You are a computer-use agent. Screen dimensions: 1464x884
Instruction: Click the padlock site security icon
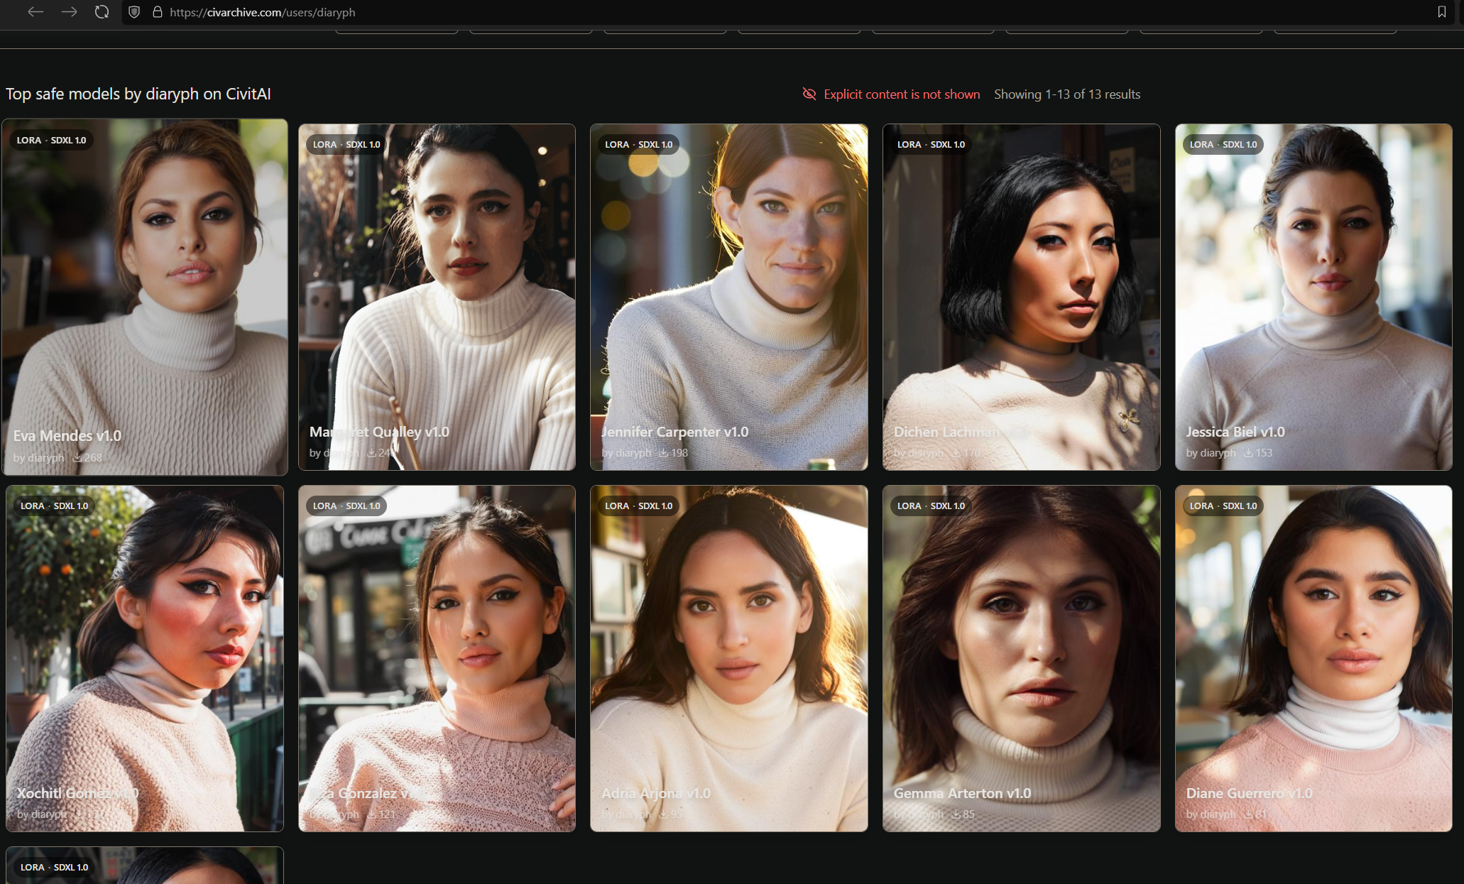tap(158, 12)
